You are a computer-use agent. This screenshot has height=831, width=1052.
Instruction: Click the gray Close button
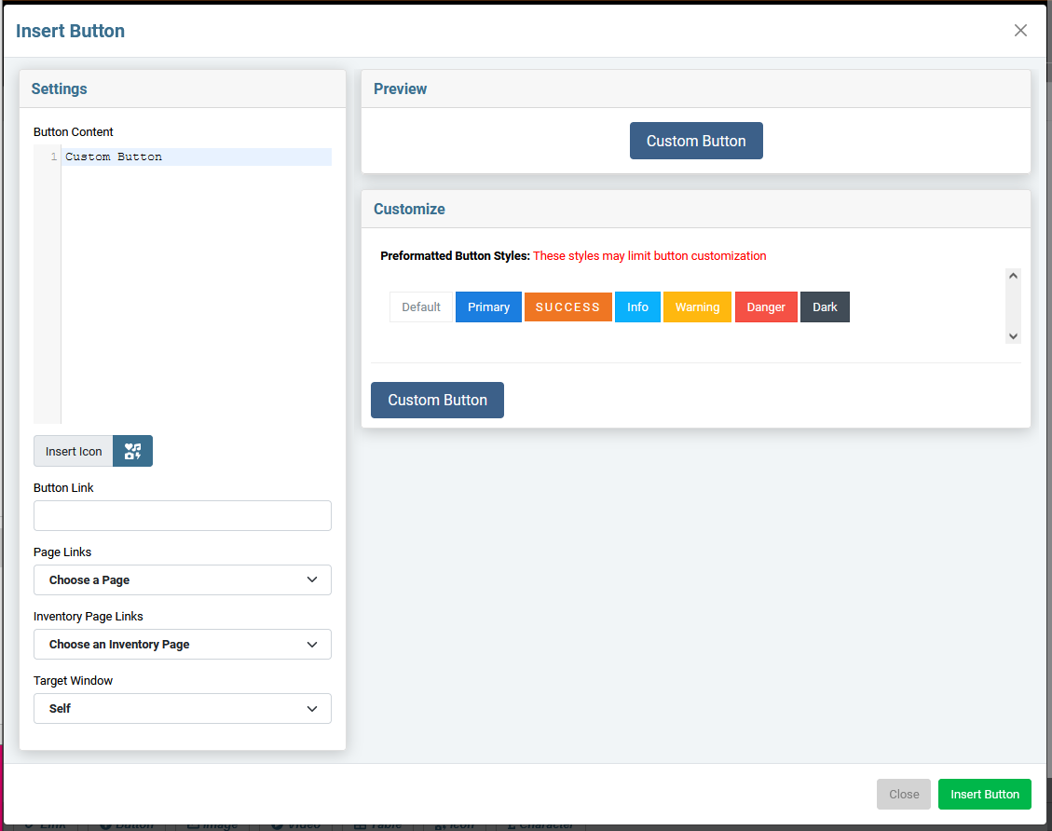tap(903, 794)
